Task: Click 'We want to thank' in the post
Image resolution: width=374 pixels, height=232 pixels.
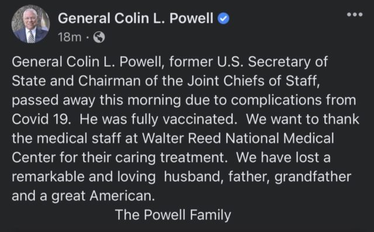Action: (303, 119)
